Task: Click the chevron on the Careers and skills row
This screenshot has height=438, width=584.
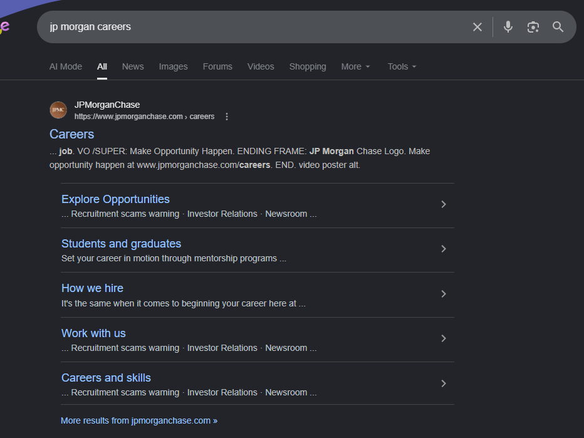Action: pyautogui.click(x=443, y=383)
